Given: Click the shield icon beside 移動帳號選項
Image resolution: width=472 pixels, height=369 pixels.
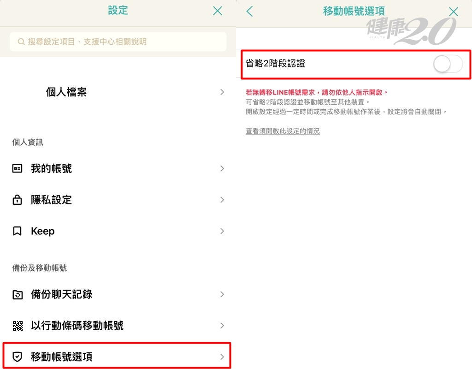Looking at the screenshot, I should coord(17,357).
